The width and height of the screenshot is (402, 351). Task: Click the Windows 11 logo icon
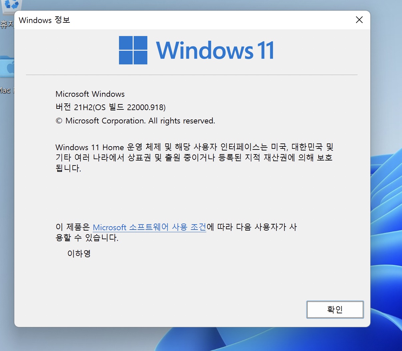pos(133,50)
